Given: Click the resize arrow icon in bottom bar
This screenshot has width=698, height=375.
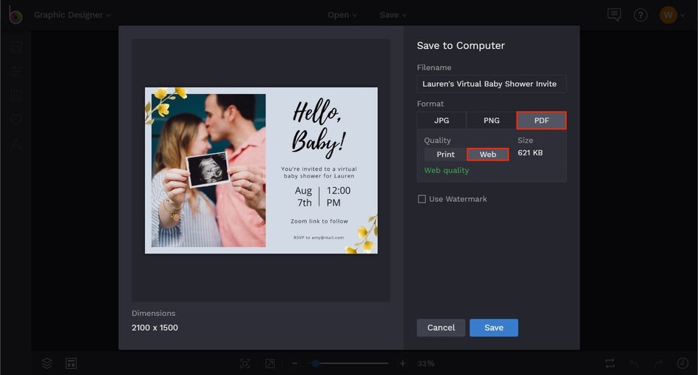Looking at the screenshot, I should click(x=270, y=363).
